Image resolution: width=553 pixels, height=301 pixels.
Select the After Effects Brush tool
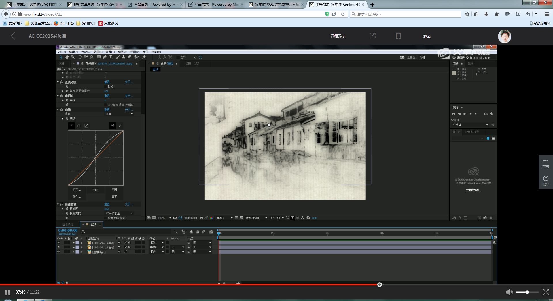(x=118, y=57)
